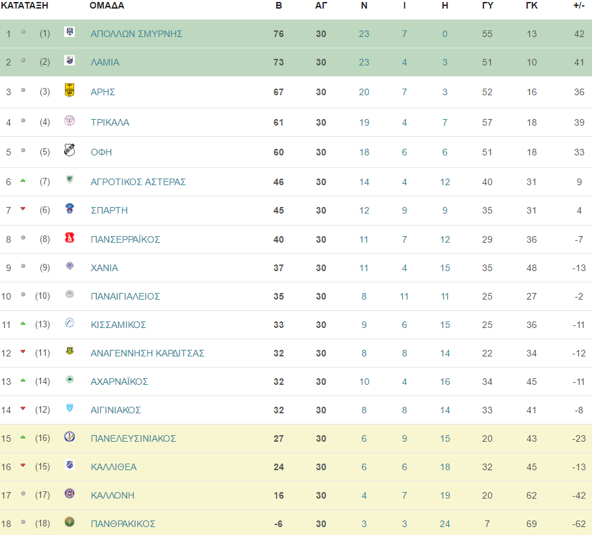
Task: Open the ΛΑΜΙΑ team link
Action: click(x=105, y=62)
